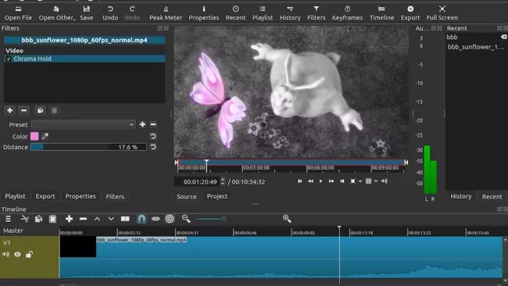
Task: Open the zoom options dropdown arrow
Action: [x=360, y=181]
